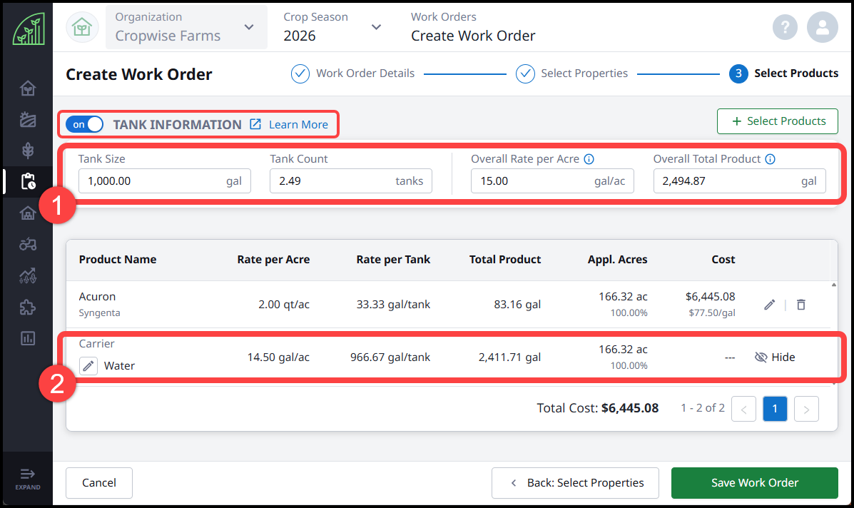
Task: Go to Work Order Details step
Action: pyautogui.click(x=353, y=73)
